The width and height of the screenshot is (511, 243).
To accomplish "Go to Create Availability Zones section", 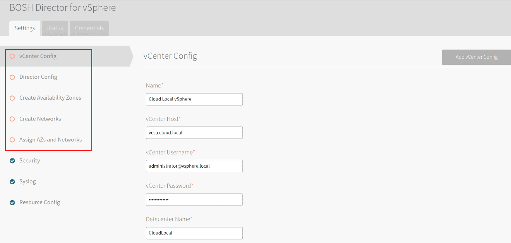I will (x=50, y=98).
